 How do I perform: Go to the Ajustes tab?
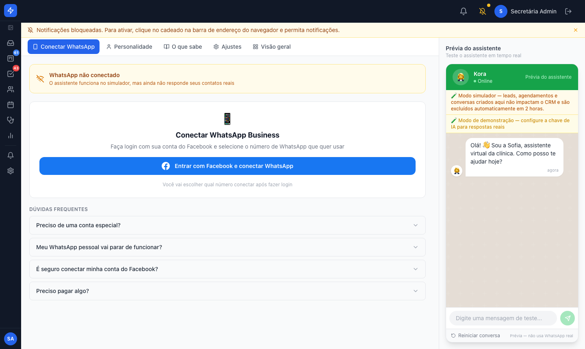(x=227, y=47)
